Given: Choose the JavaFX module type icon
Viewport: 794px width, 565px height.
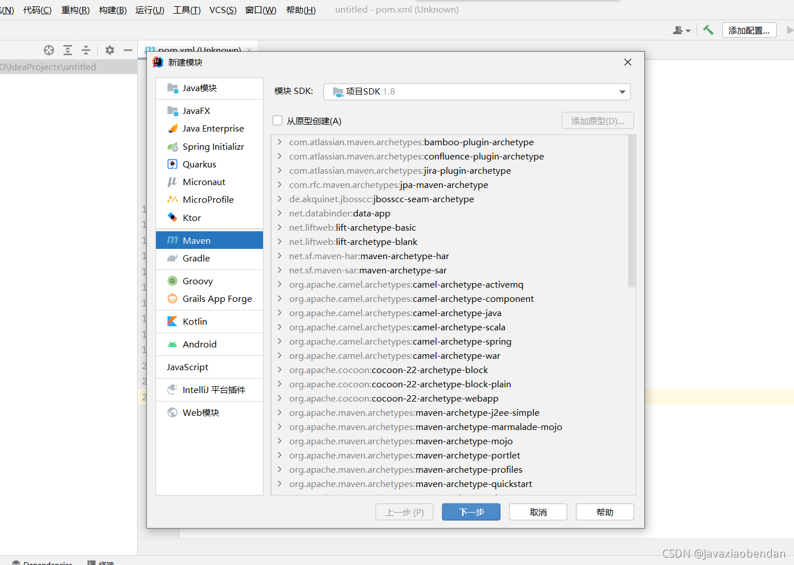Looking at the screenshot, I should (x=172, y=110).
